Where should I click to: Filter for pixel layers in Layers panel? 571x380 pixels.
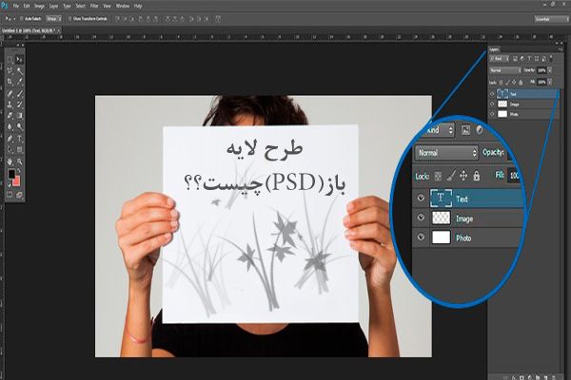click(515, 58)
